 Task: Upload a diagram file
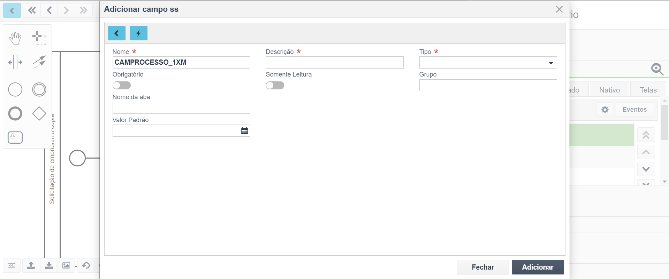pyautogui.click(x=31, y=265)
